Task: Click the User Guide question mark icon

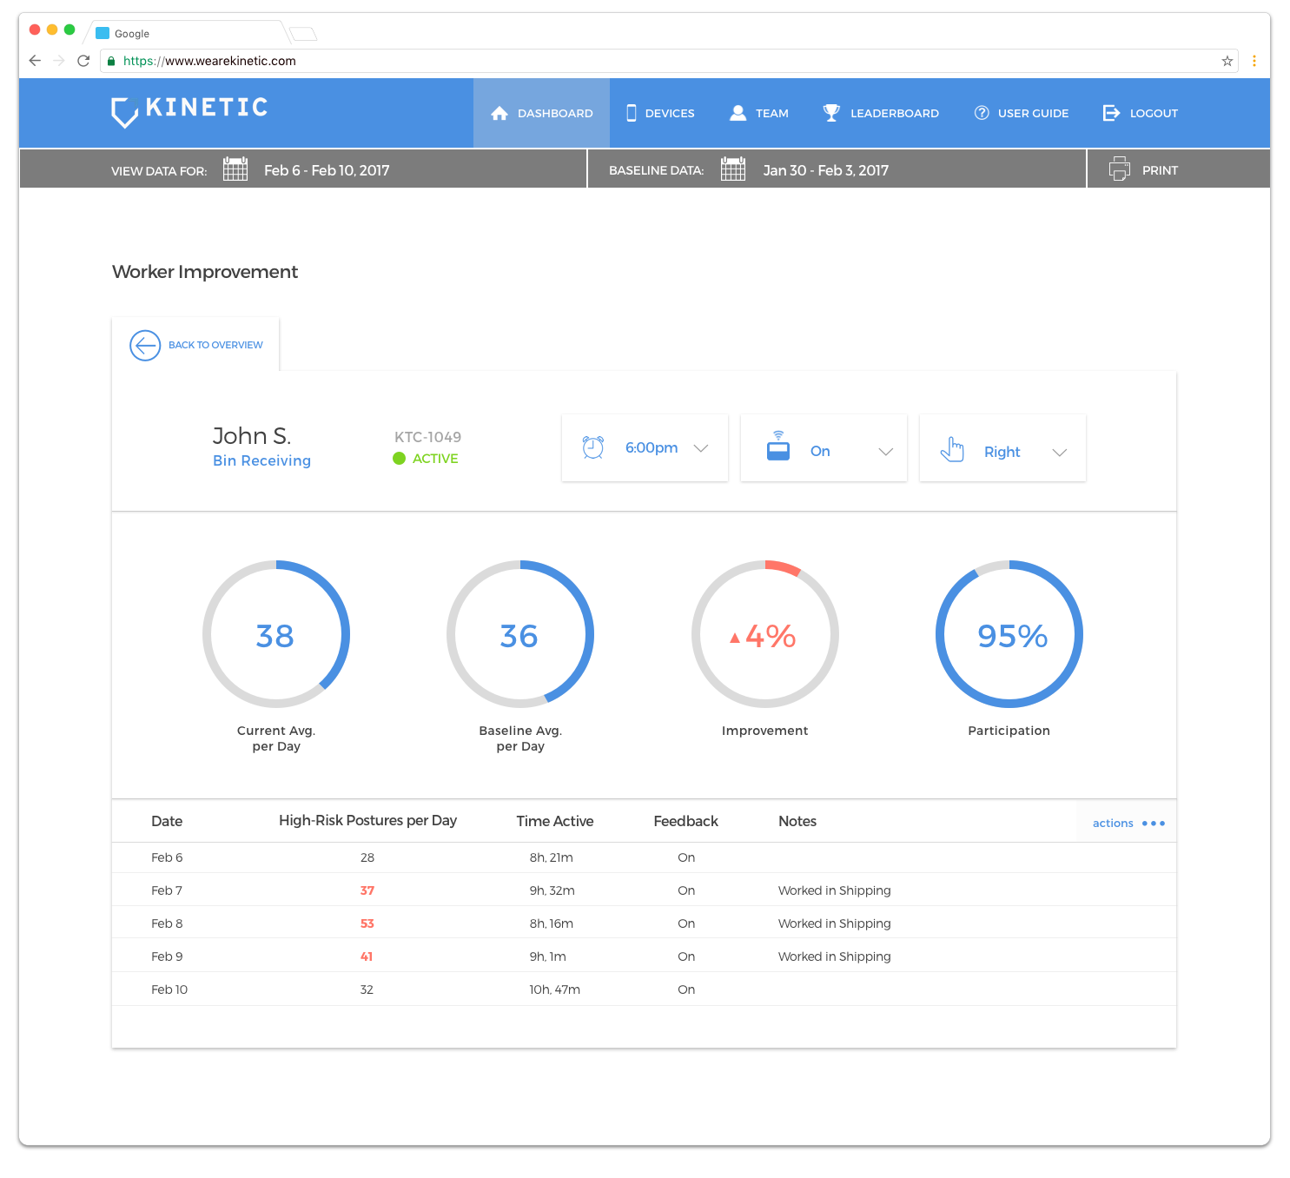Action: coord(982,113)
